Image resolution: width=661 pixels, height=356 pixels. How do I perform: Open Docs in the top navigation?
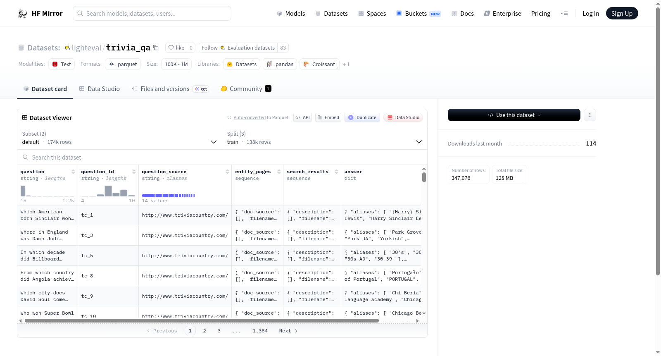[x=463, y=14]
